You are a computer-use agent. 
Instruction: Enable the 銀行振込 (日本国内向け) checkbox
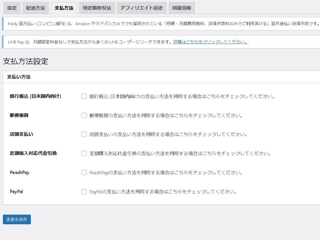[84, 96]
